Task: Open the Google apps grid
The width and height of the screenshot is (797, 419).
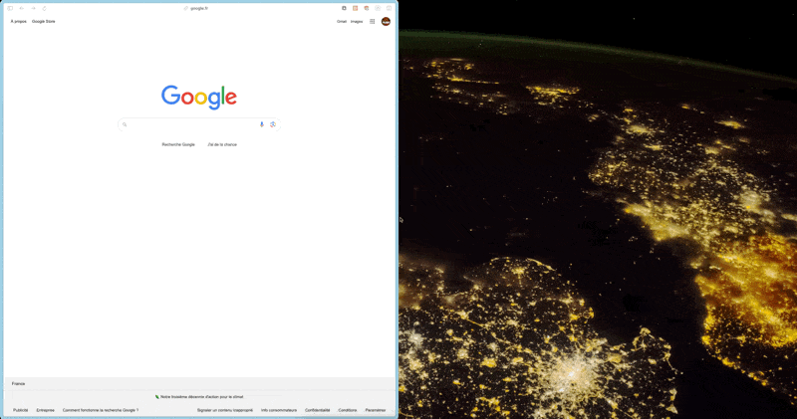Action: 373,21
